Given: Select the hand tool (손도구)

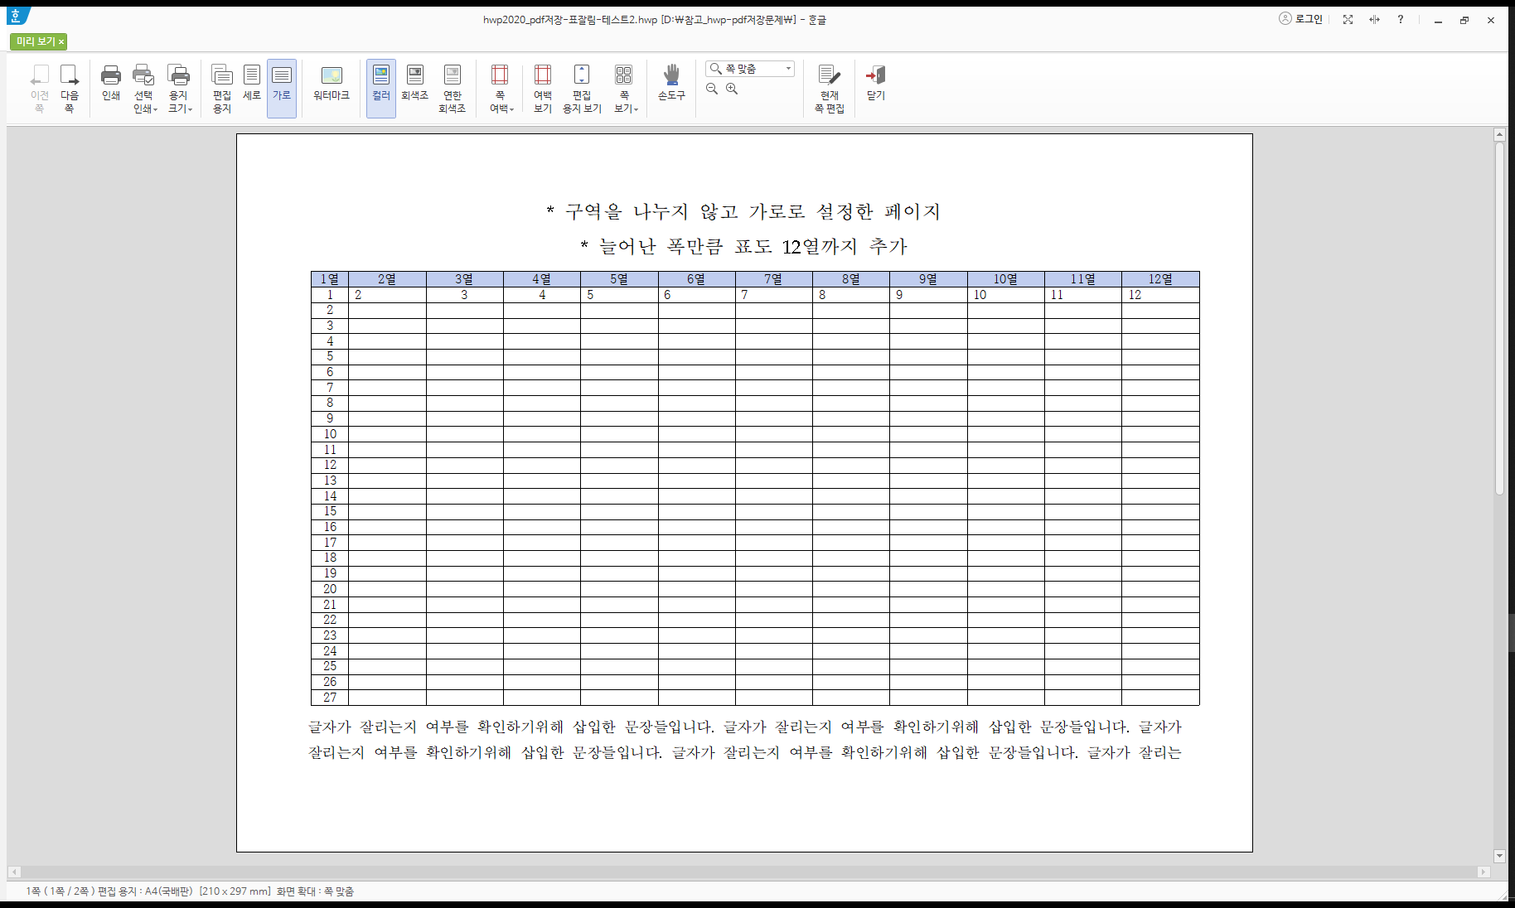Looking at the screenshot, I should point(672,83).
